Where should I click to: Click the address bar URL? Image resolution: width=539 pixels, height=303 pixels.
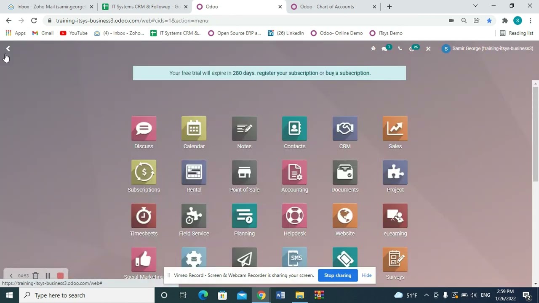point(132,21)
